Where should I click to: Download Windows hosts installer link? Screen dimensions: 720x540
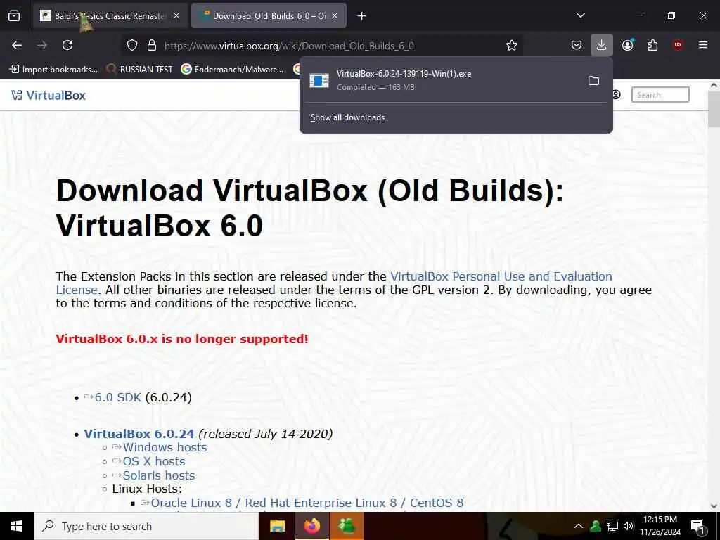click(x=165, y=447)
